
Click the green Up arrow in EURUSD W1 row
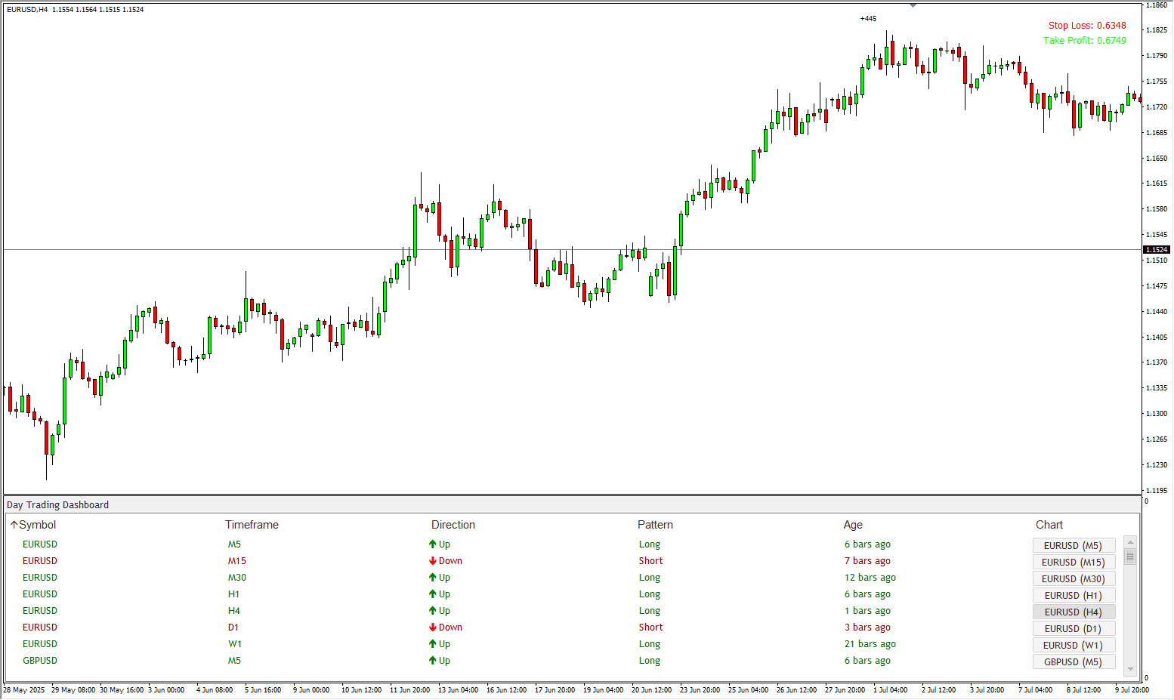tap(433, 644)
